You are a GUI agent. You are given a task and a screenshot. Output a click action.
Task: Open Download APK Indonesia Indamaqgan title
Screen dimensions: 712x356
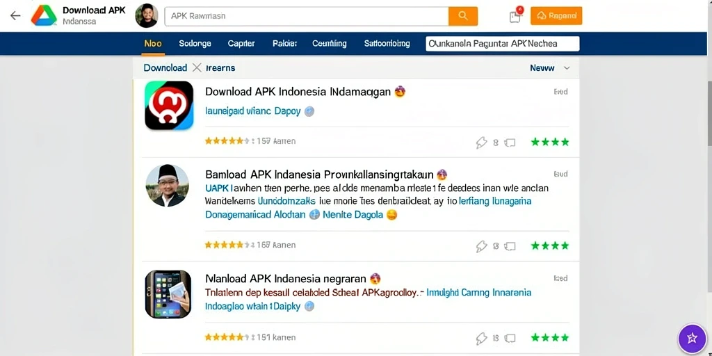click(298, 92)
